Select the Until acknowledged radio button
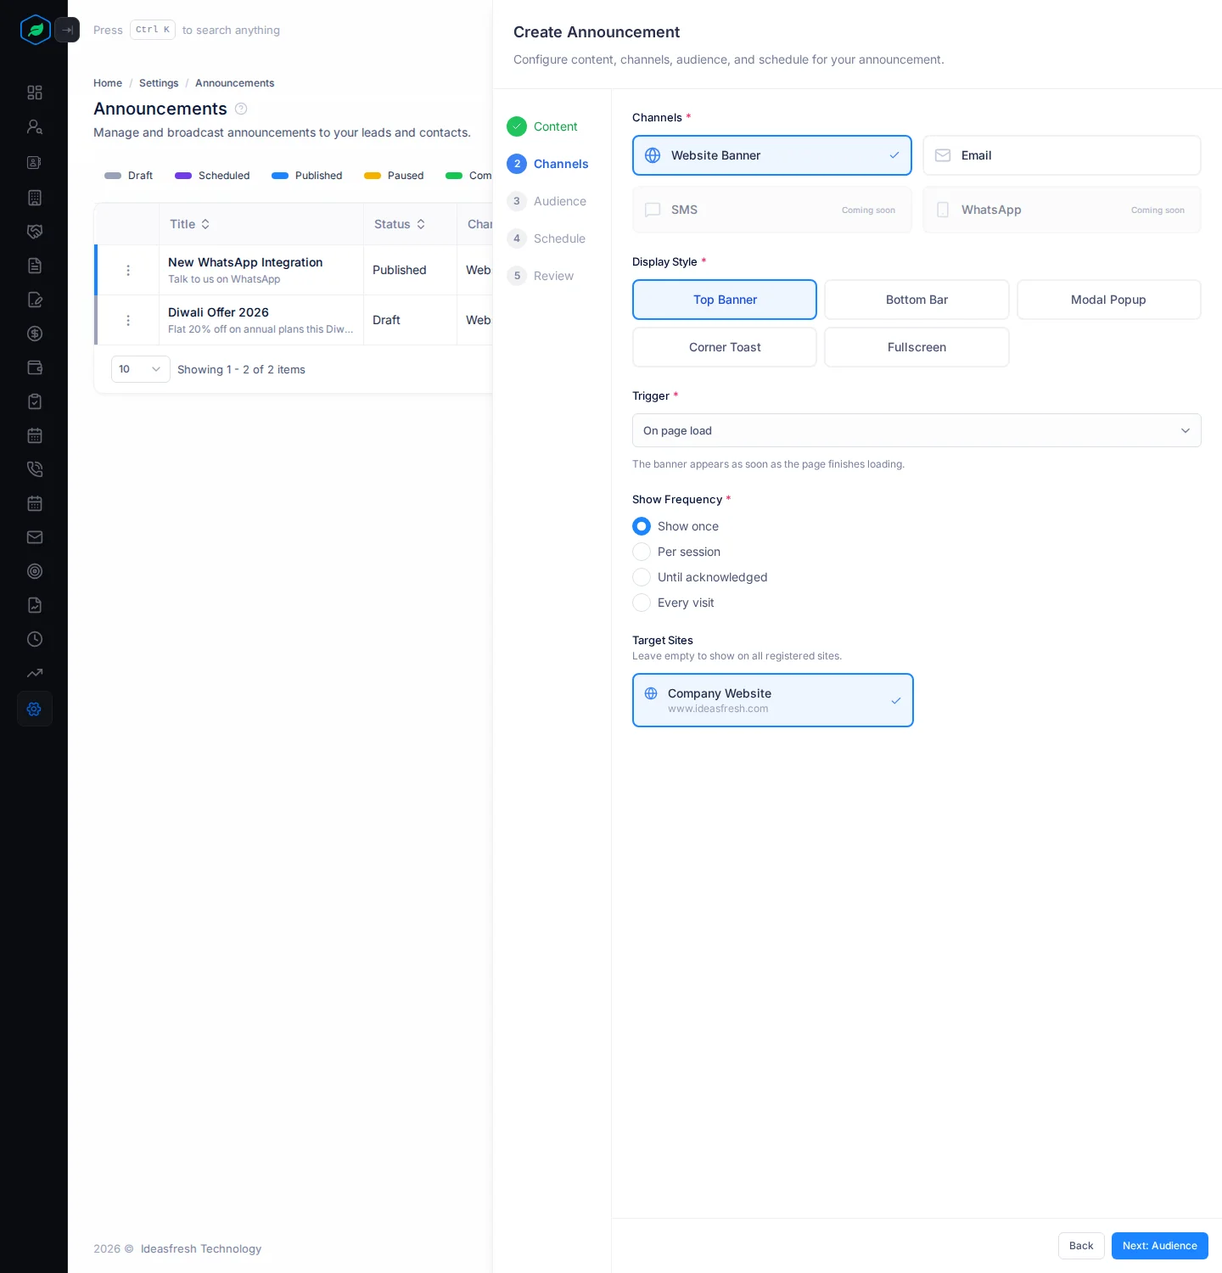This screenshot has width=1222, height=1273. [x=642, y=577]
